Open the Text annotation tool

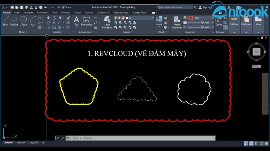click(x=76, y=21)
